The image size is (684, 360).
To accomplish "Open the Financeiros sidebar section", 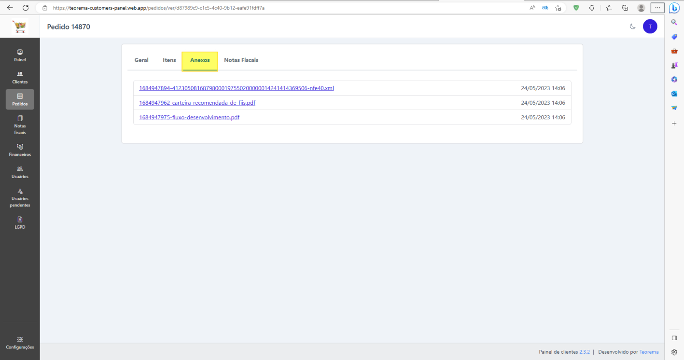I will [x=20, y=150].
